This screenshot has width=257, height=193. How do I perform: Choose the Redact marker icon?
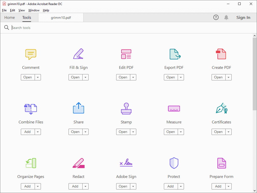tap(79, 163)
